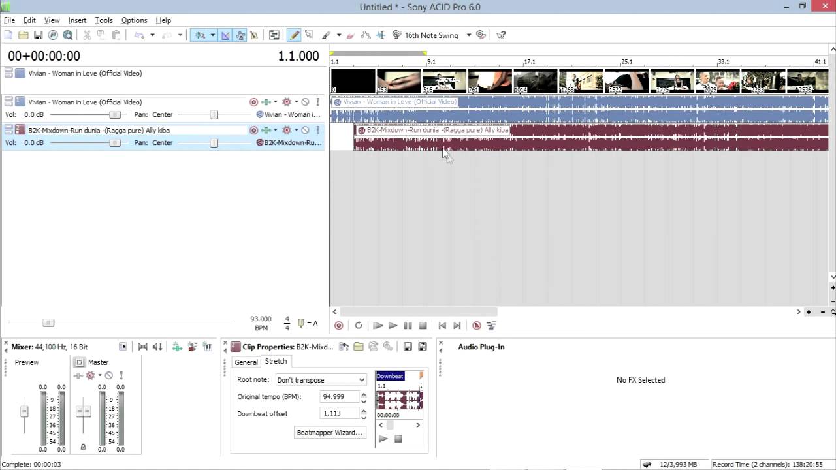
Task: Solo the B2K-Mixdown track
Action: coord(317,130)
